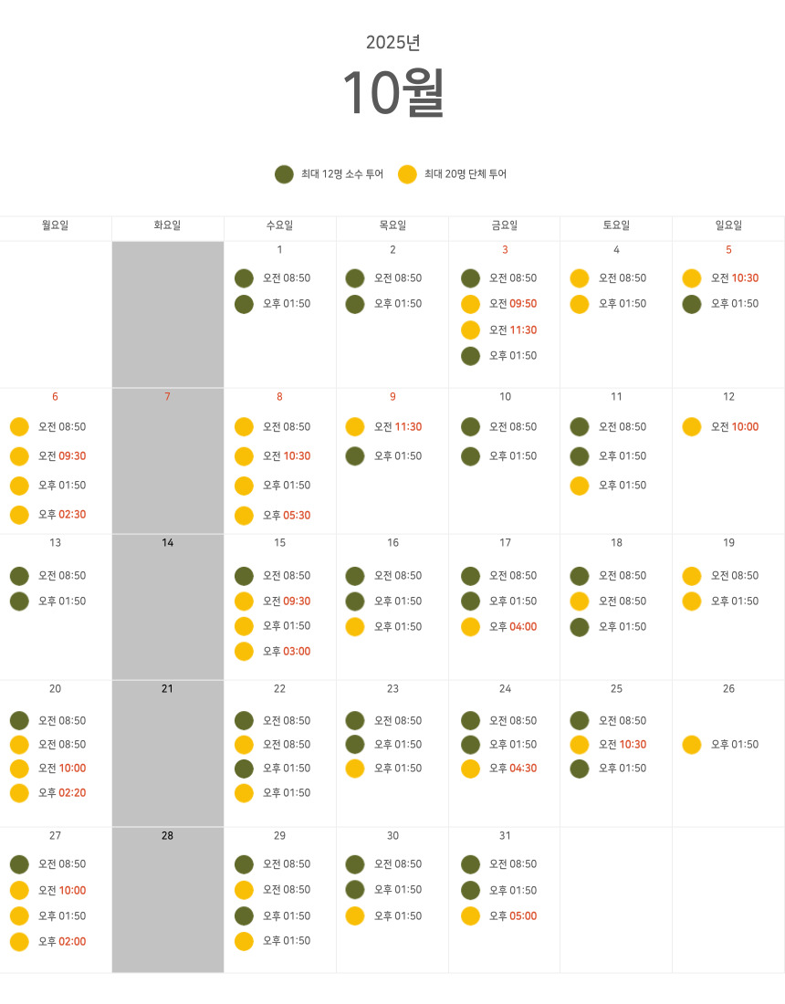Click green dot for October 9 오후 01:50 tour
Viewport: 785px width, 1004px height.
[x=355, y=455]
